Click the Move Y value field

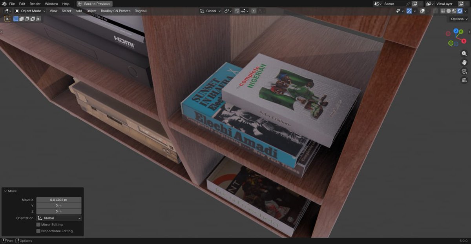pos(59,206)
